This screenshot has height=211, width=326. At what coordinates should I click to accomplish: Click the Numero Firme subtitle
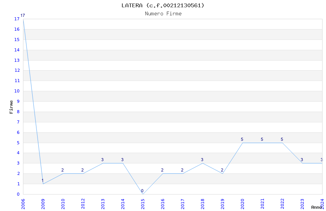tap(163, 14)
